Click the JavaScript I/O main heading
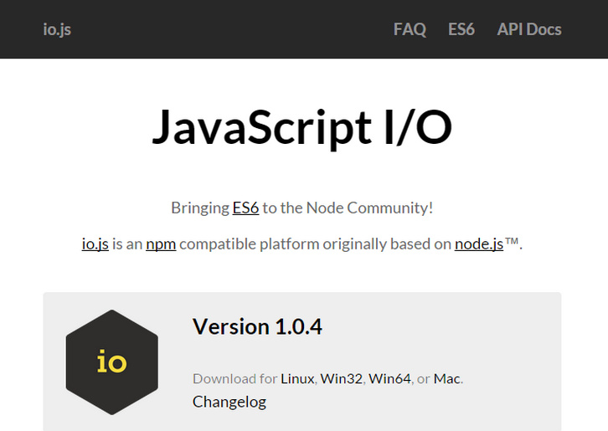 coord(301,128)
